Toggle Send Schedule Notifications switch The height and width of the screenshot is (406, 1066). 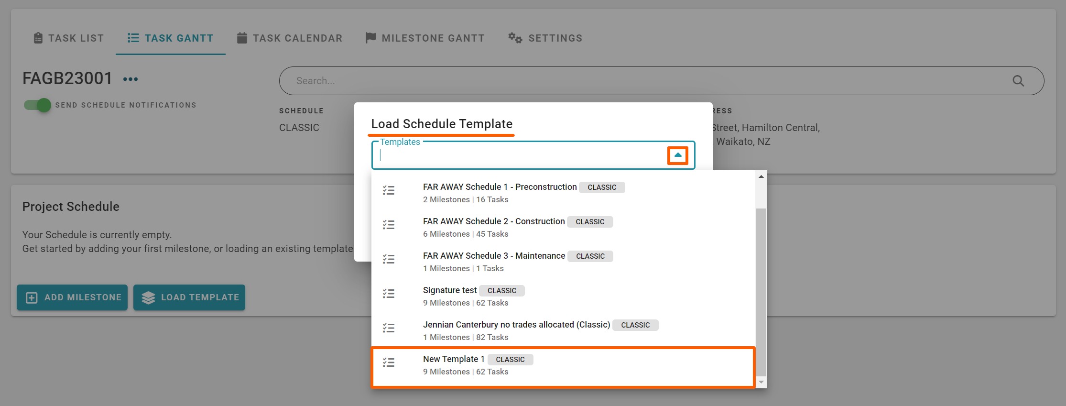click(x=38, y=105)
